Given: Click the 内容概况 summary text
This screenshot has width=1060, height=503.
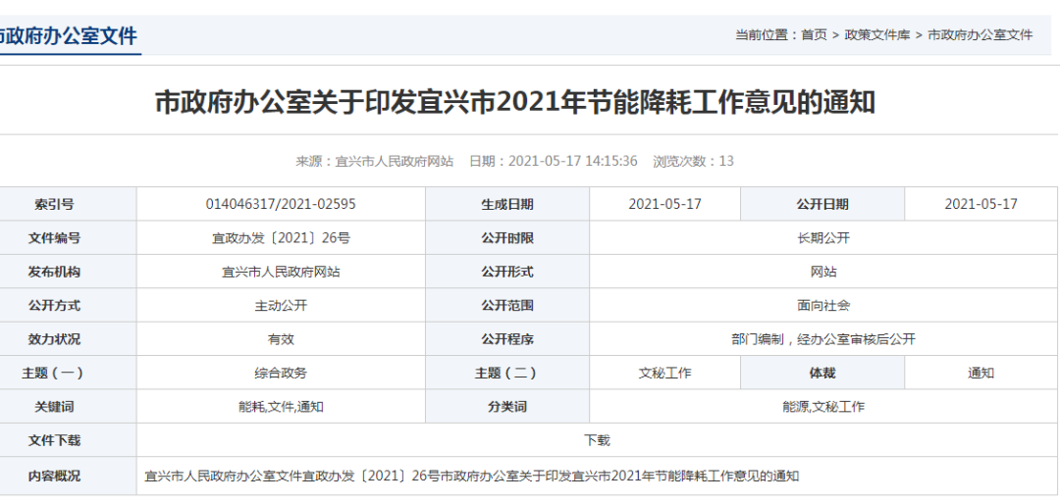Looking at the screenshot, I should coord(471,476).
